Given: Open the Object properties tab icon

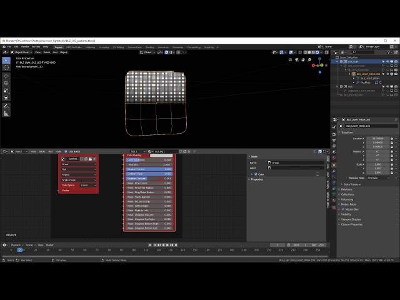Looking at the screenshot, I should pyautogui.click(x=334, y=165).
